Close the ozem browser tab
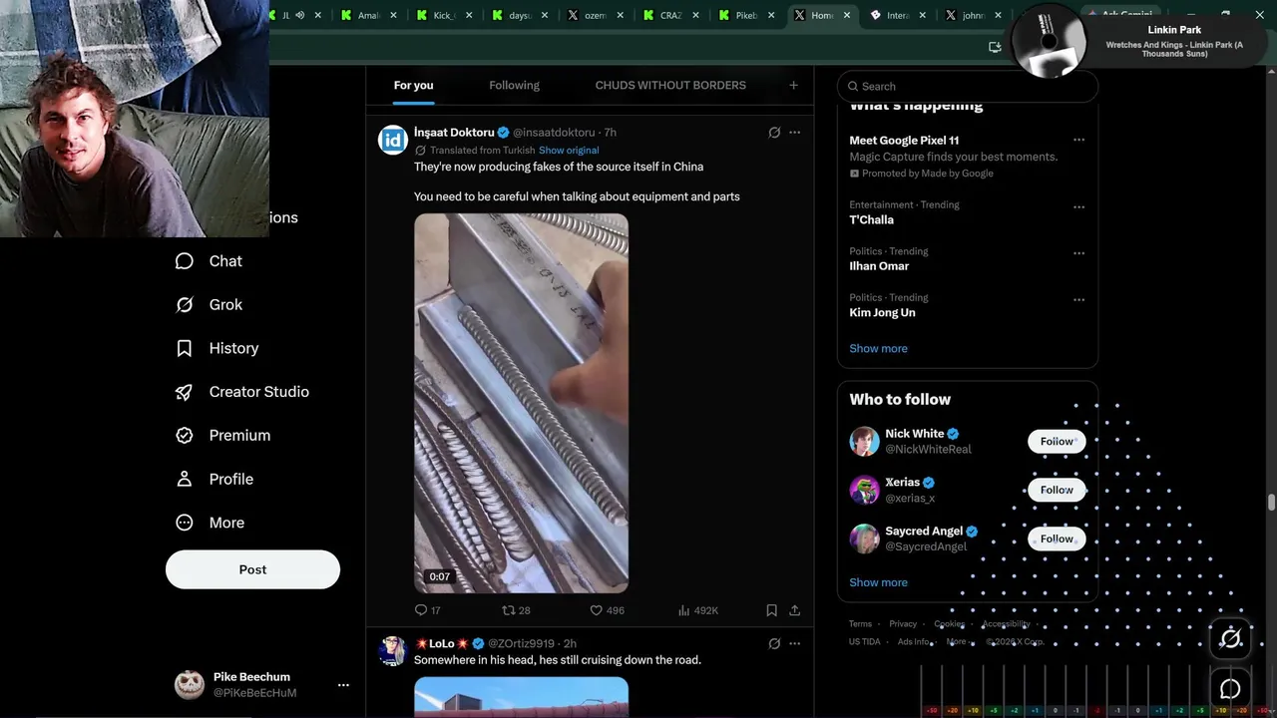Image resolution: width=1277 pixels, height=718 pixels. [621, 15]
